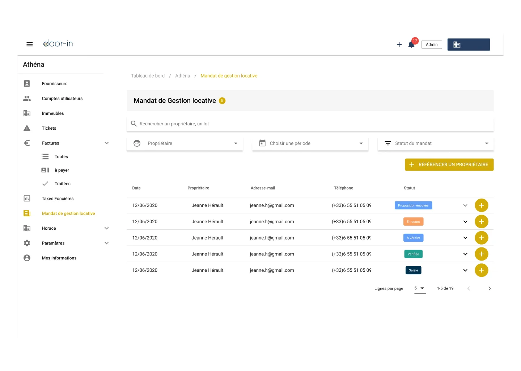The height and width of the screenshot is (371, 521).
Task: Open à payer invoices menu item
Action: click(62, 170)
